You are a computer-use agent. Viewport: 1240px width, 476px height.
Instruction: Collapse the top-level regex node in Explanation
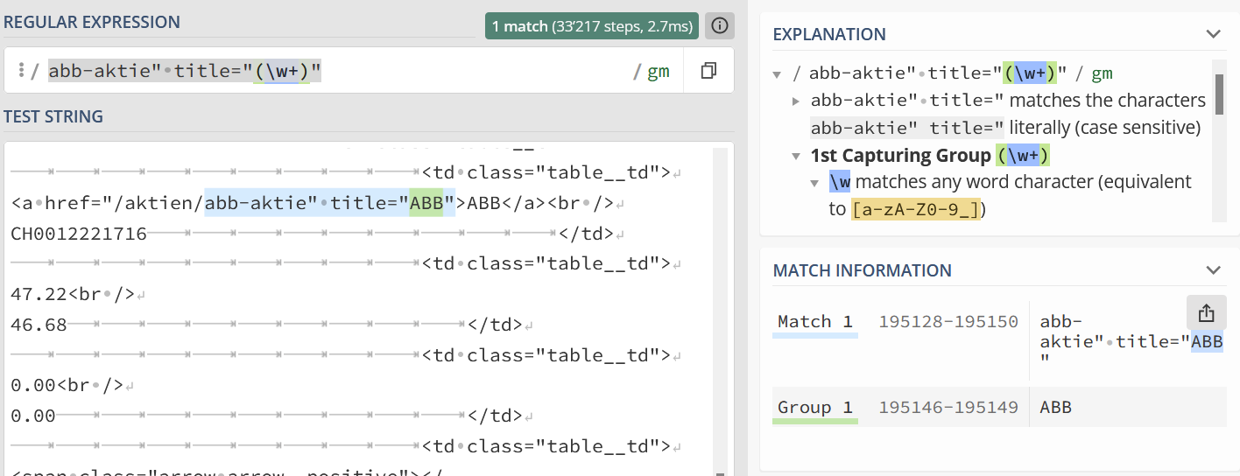(x=777, y=74)
